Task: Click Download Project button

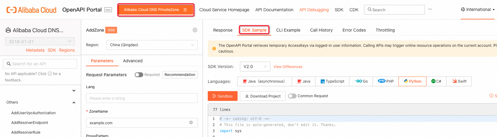Action: tap(263, 96)
